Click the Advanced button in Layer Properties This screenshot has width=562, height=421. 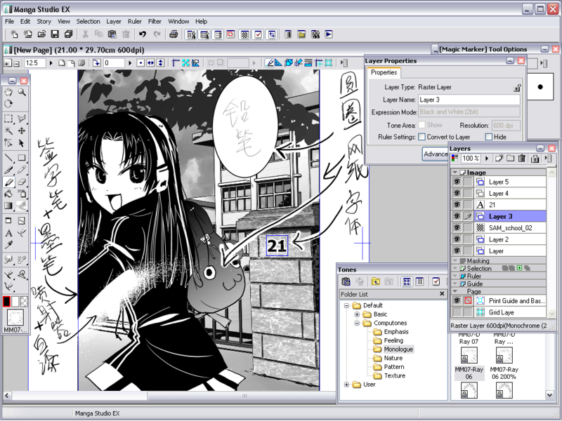436,154
